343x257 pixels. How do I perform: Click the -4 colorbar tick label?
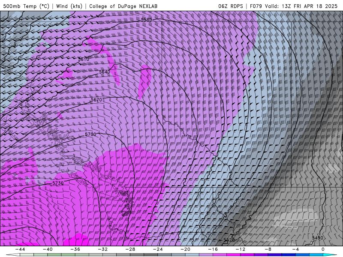tap(296, 249)
